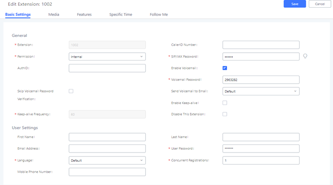Uncheck the Enable Voicemail checkbox
The width and height of the screenshot is (333, 185).
tap(225, 68)
